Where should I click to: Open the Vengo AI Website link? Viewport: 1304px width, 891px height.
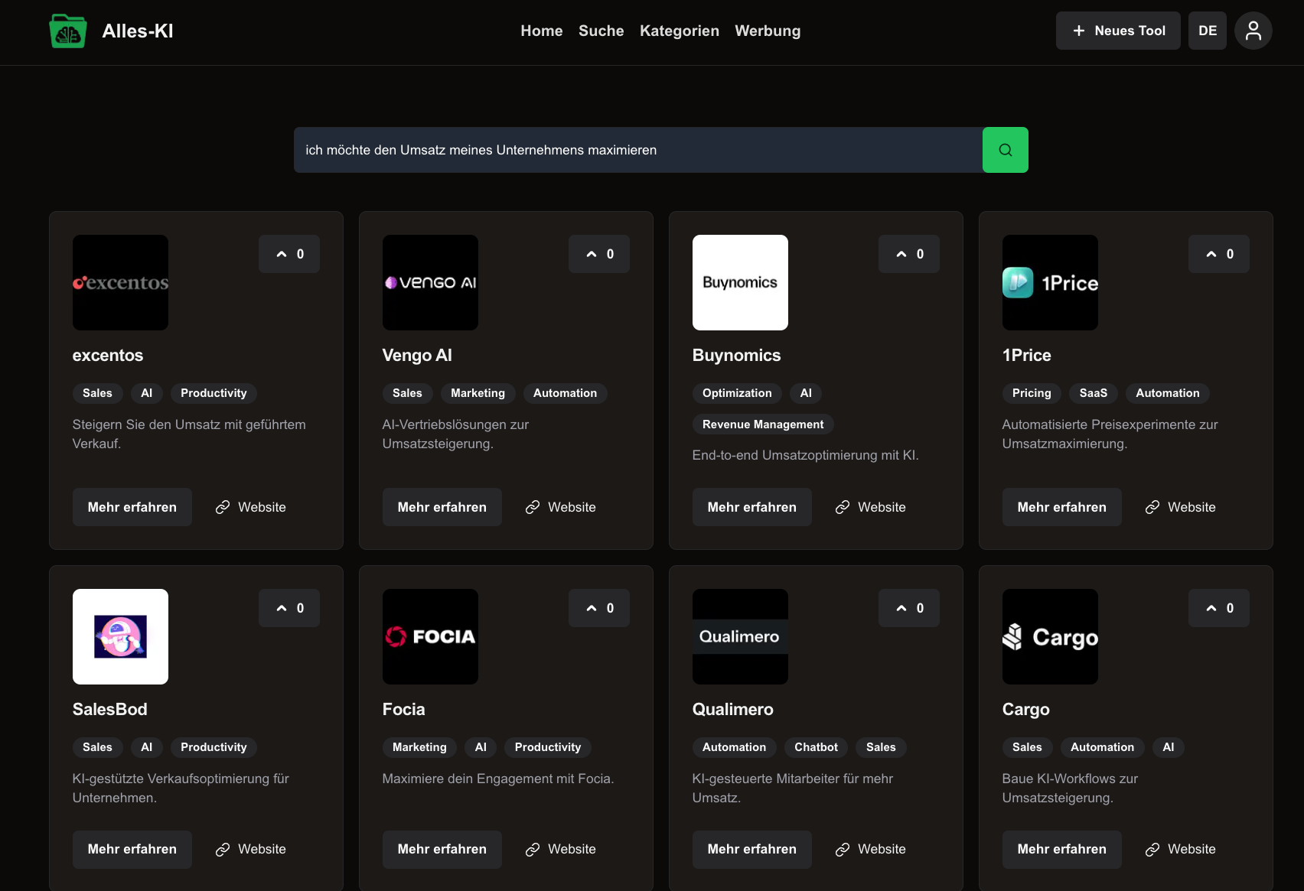coord(560,507)
